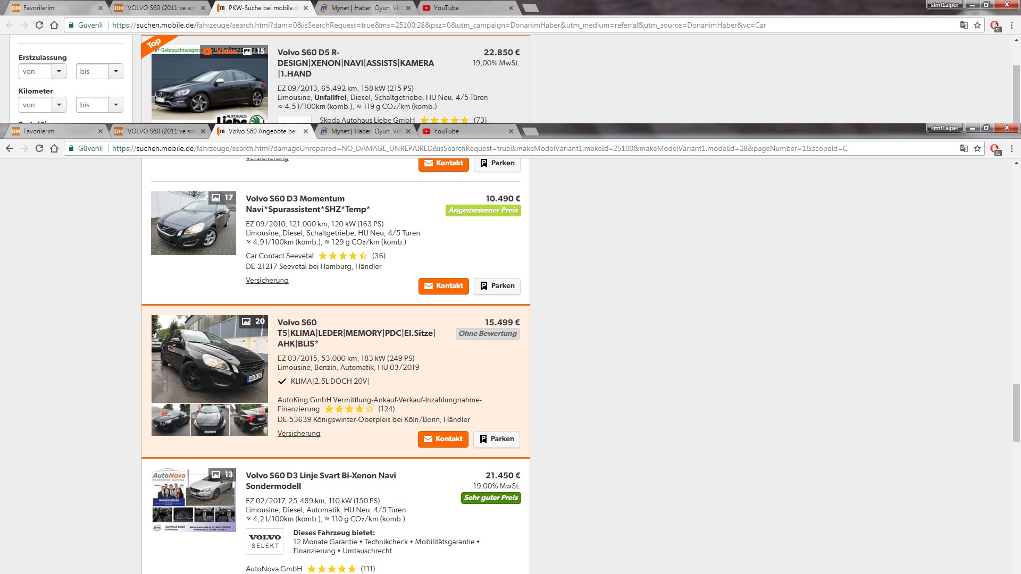This screenshot has width=1021, height=574.
Task: Open first small thumbnail under T5 photo
Action: [x=171, y=420]
